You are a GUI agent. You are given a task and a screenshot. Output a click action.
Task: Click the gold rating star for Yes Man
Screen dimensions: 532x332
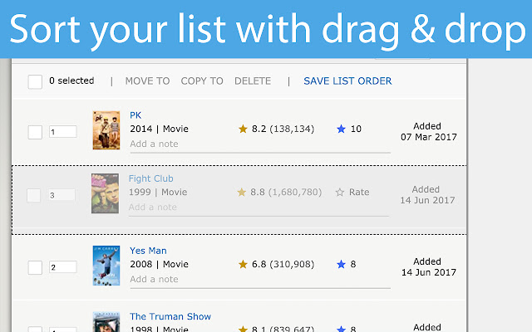(x=243, y=265)
